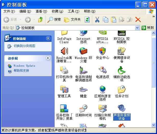Click the Cut scissors toolbar icon
157x134 pixels.
point(97,19)
